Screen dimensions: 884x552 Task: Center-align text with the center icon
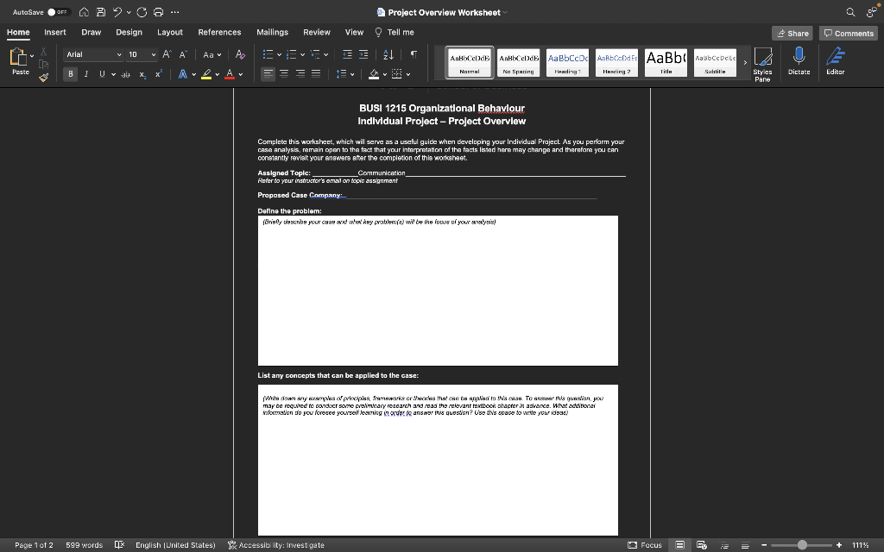click(x=284, y=74)
